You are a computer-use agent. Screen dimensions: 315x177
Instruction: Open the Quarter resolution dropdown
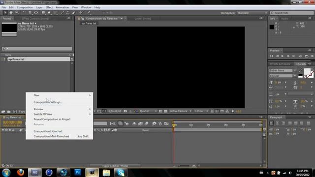tap(148, 111)
